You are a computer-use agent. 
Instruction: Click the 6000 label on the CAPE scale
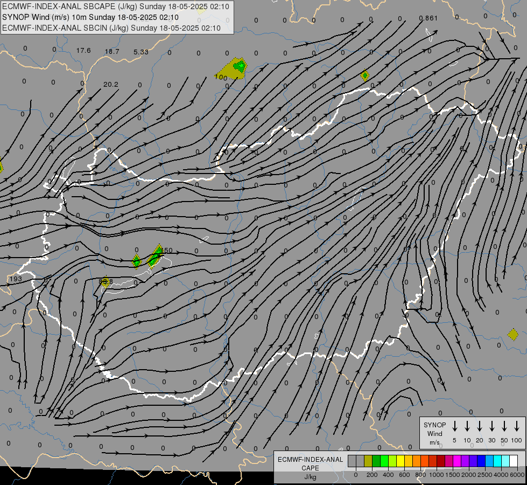tap(518, 475)
